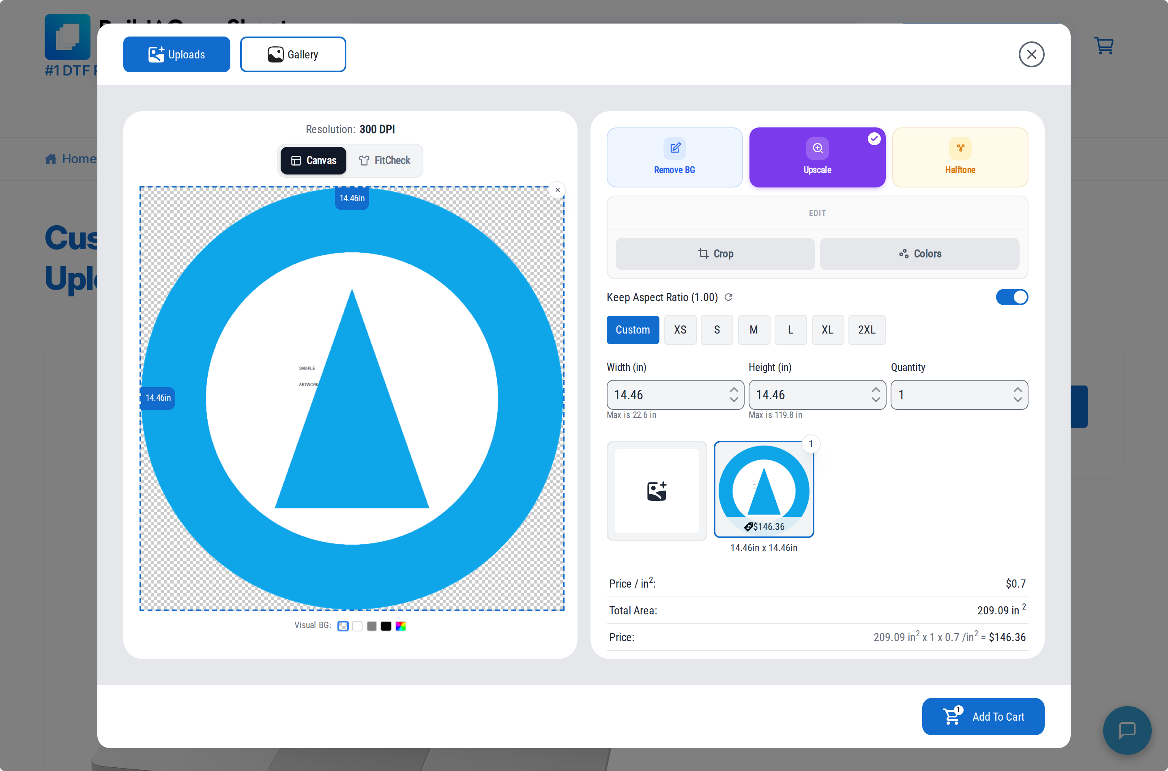
Task: Click the Home breadcrumb link
Action: (x=71, y=159)
